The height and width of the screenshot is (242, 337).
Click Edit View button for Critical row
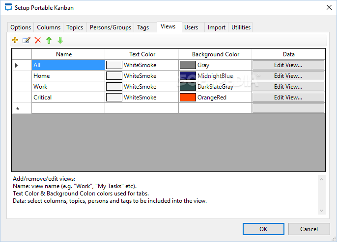288,97
